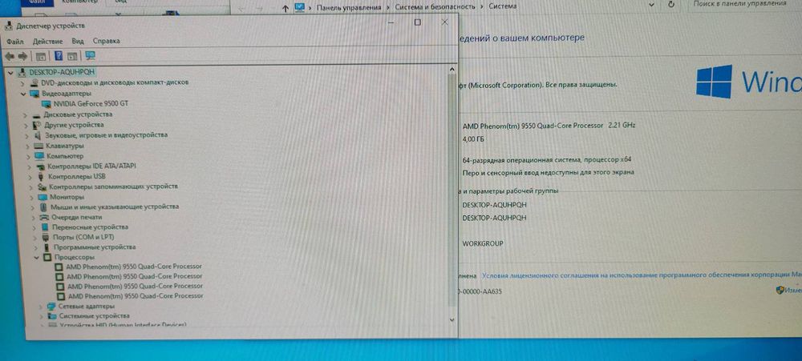Select the Сетевые адаптеры row
Viewport: 802px width, 361px height.
click(x=87, y=307)
